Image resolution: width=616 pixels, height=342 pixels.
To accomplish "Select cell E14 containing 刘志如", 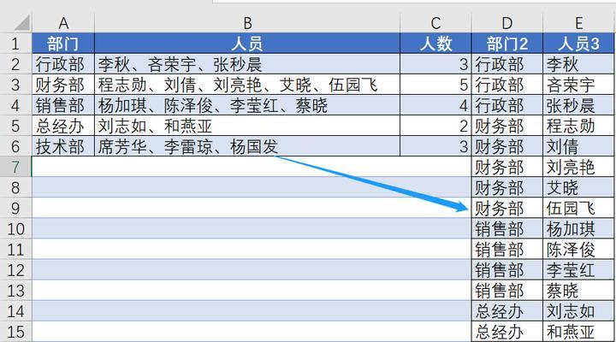I will (x=579, y=311).
